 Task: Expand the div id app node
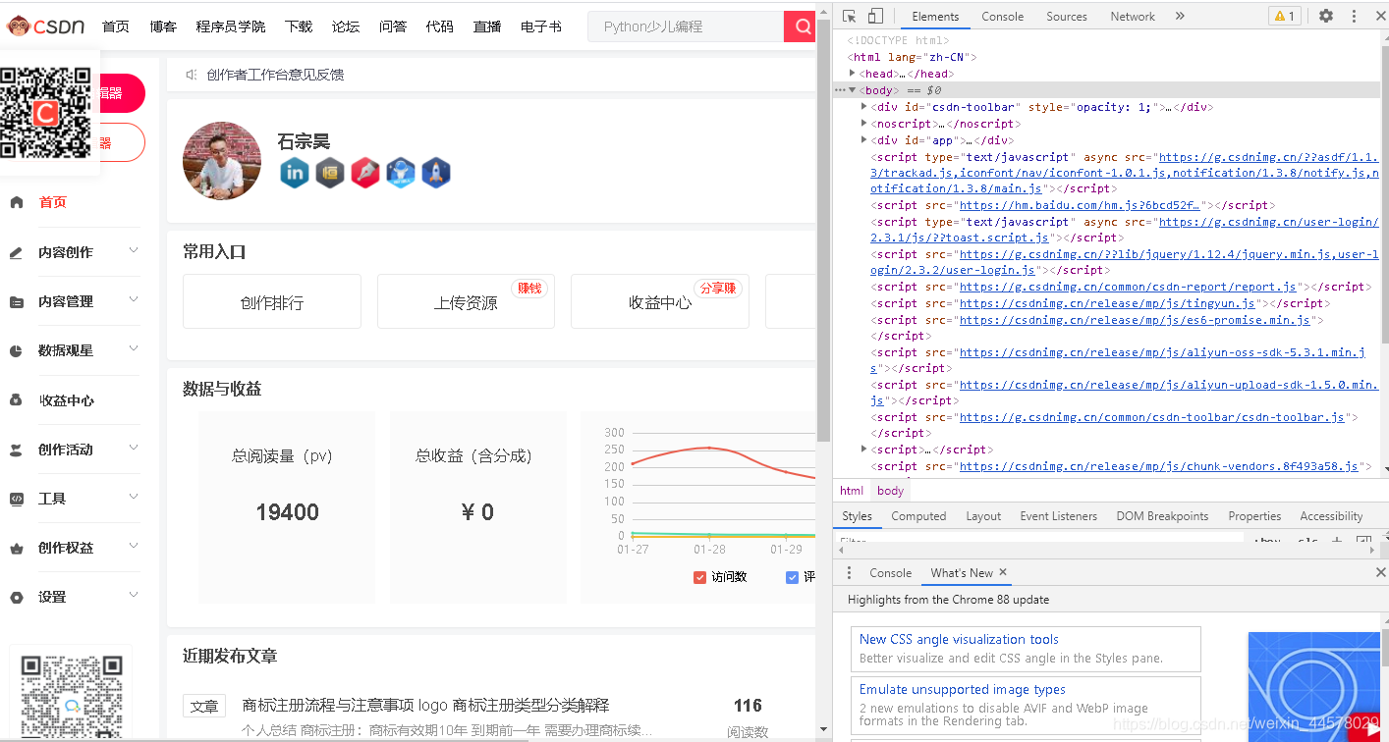864,140
